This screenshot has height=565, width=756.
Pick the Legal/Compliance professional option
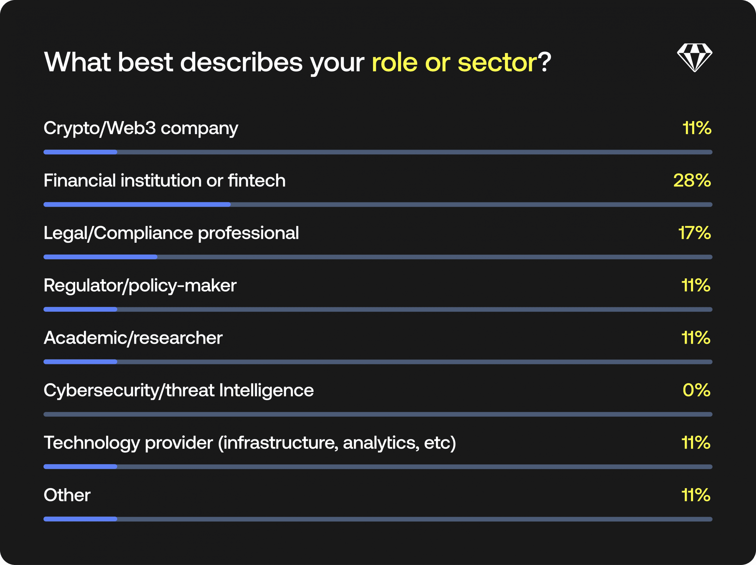pos(171,233)
